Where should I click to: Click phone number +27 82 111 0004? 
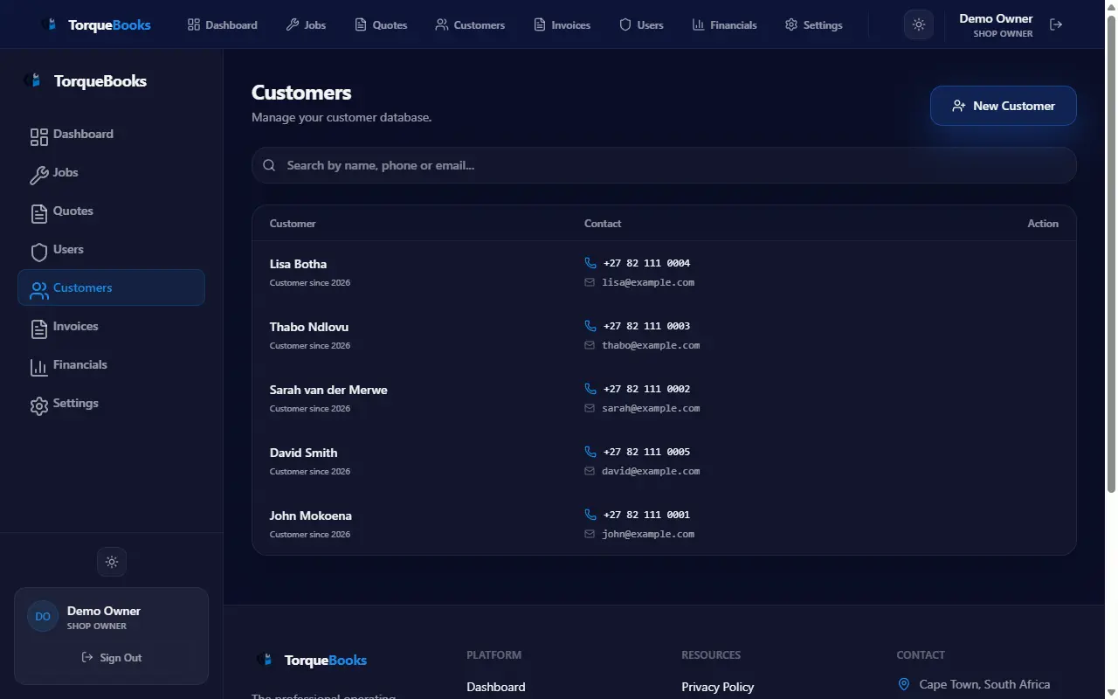pyautogui.click(x=646, y=263)
